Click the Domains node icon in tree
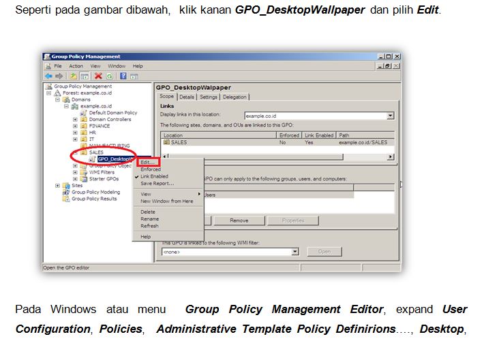The width and height of the screenshot is (484, 343). (66, 99)
